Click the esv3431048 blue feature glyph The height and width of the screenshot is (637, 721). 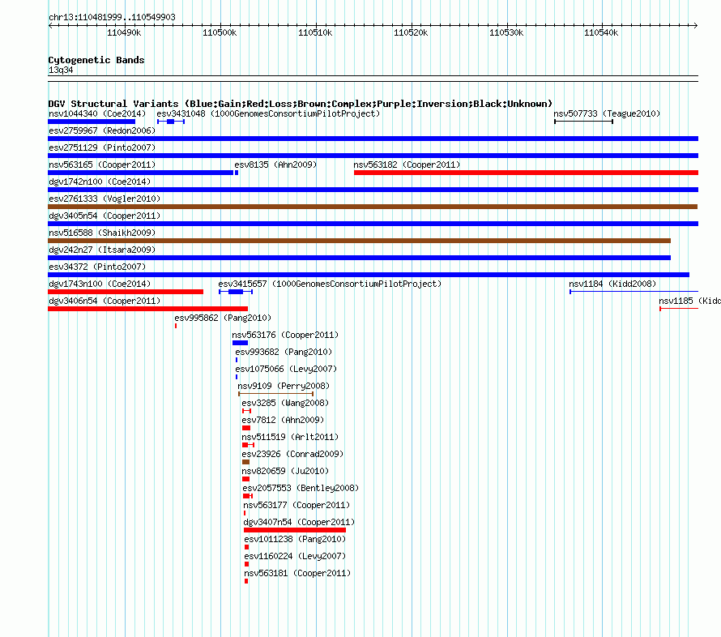pyautogui.click(x=171, y=122)
